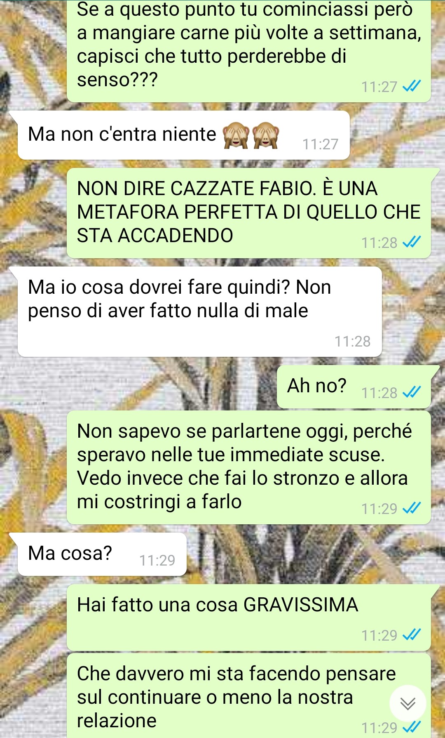The image size is (445, 738).
Task: Tap the 11:27 timestamp on the monkey emoji message
Action: click(320, 144)
